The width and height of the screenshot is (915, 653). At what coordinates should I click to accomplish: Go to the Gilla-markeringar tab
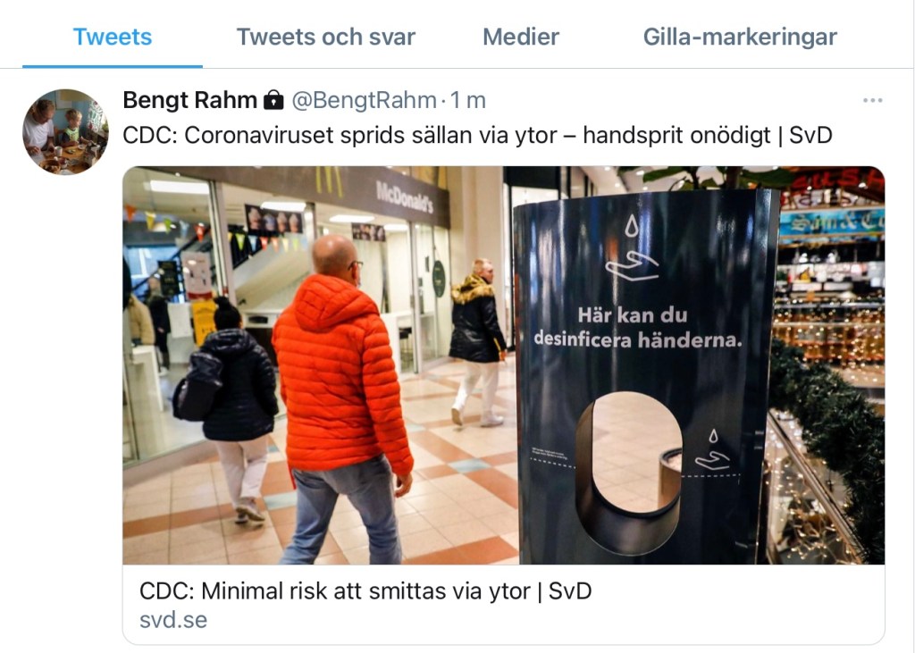[740, 37]
